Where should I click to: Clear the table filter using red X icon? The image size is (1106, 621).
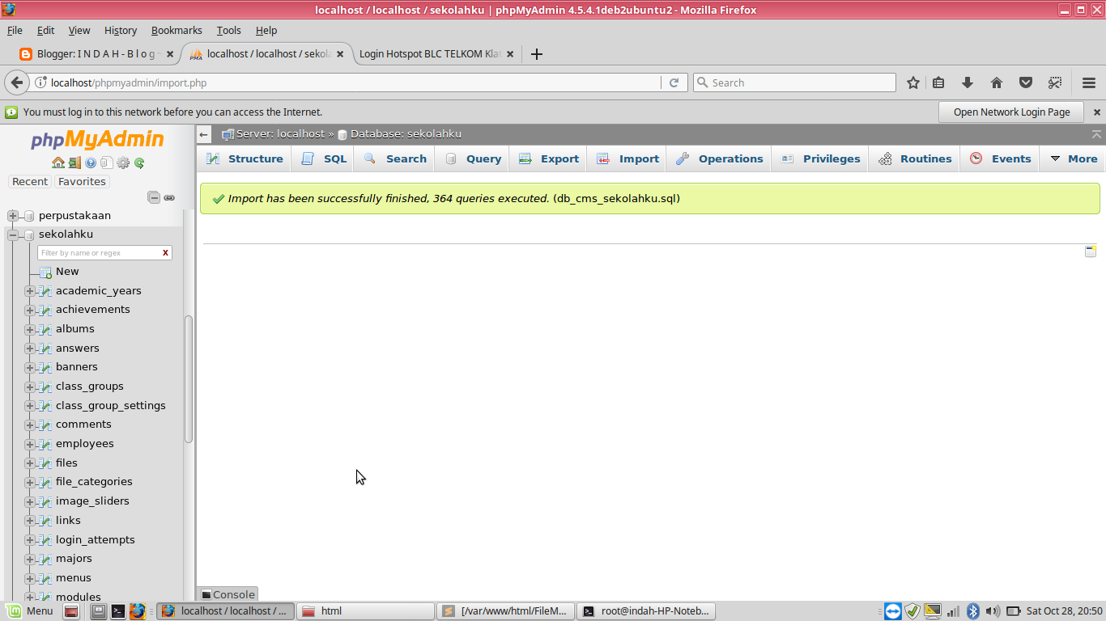166,252
